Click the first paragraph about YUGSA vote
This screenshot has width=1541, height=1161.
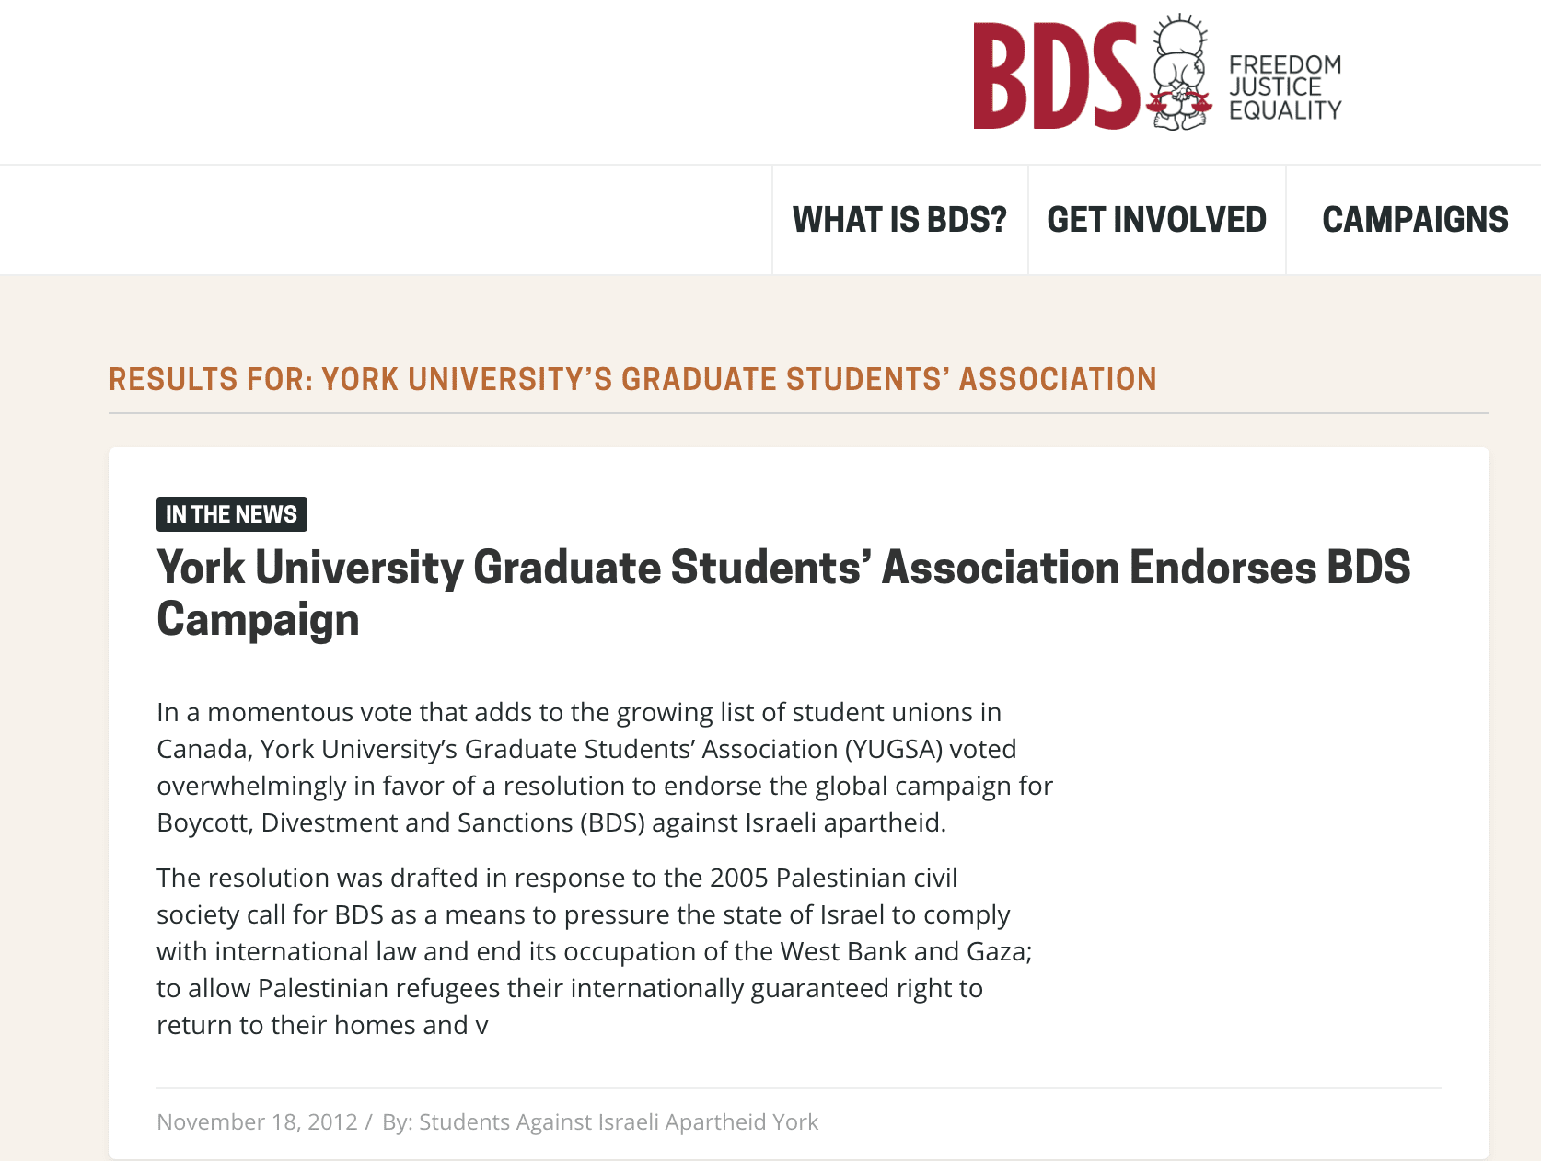[605, 767]
